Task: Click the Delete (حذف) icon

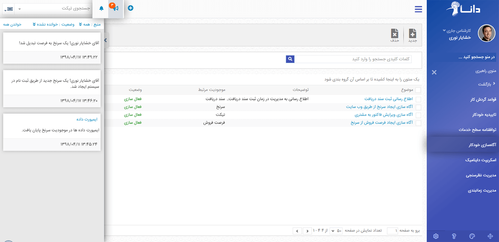Action: coord(395,35)
